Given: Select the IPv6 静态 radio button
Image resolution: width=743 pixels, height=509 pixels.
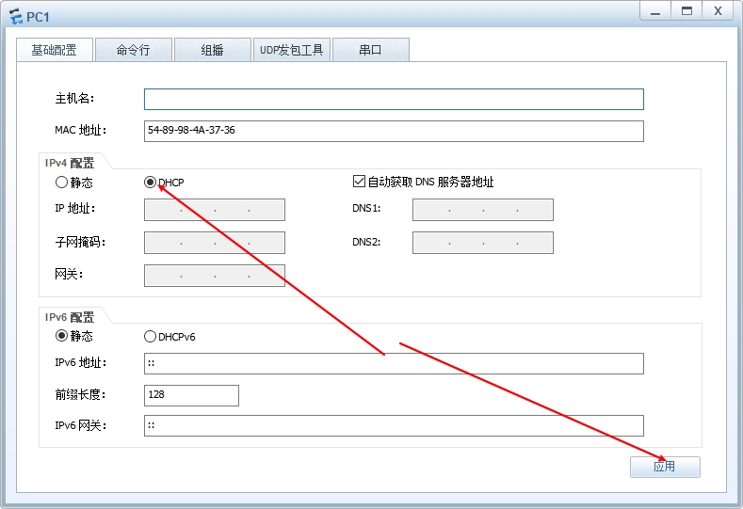Looking at the screenshot, I should [62, 336].
